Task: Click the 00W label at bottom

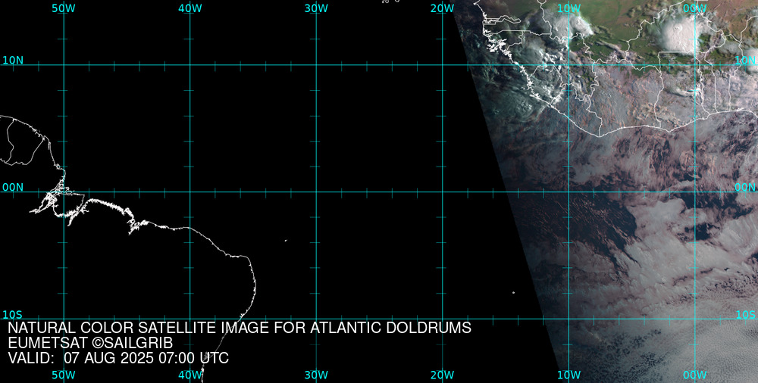Action: tap(695, 375)
